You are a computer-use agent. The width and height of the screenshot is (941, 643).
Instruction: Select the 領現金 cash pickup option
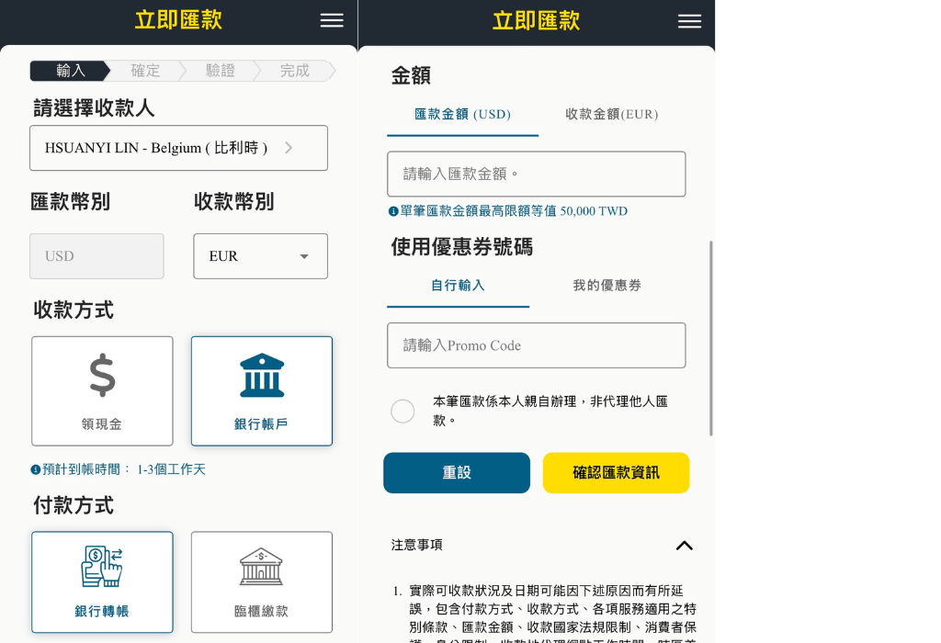[x=102, y=391]
